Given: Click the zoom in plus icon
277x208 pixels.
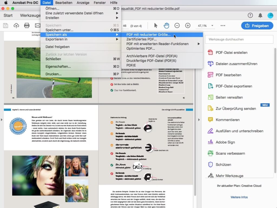Looking at the screenshot, I should pyautogui.click(x=188, y=26).
